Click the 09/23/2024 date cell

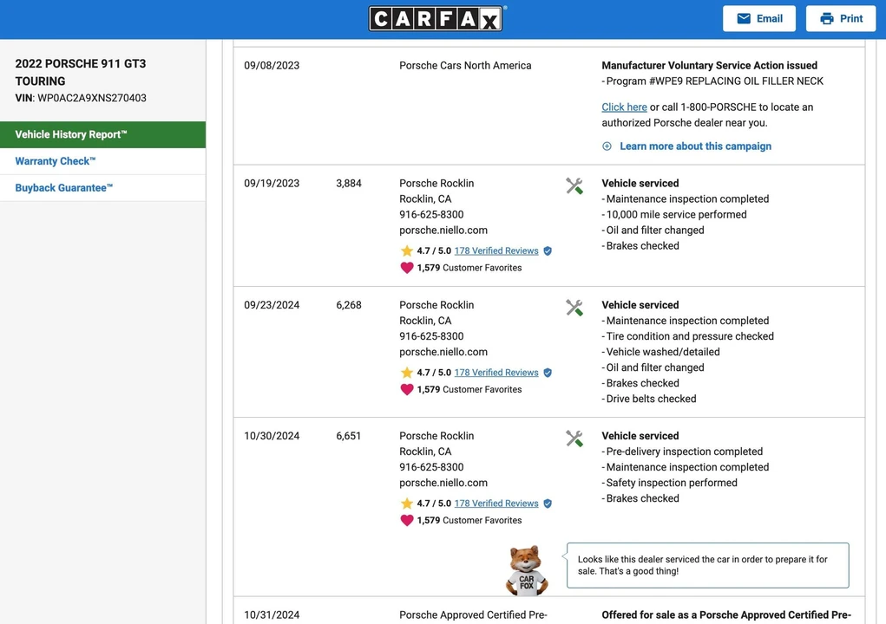pos(272,305)
